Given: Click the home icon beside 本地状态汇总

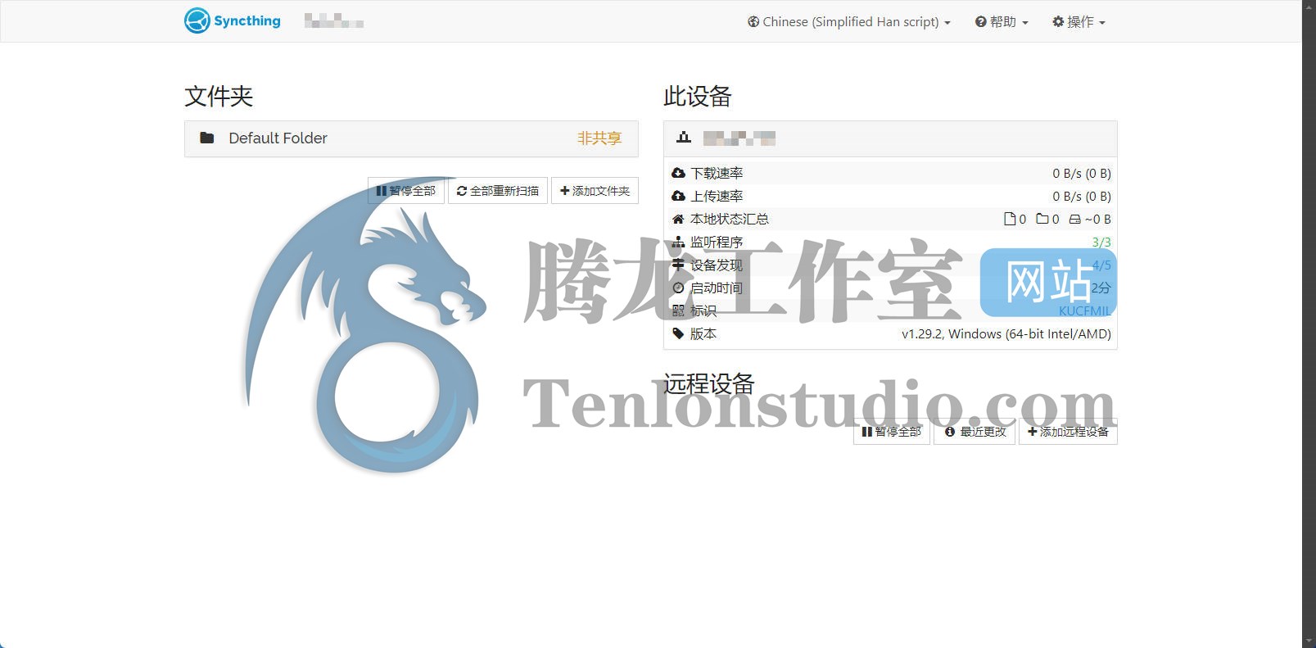Looking at the screenshot, I should 678,219.
